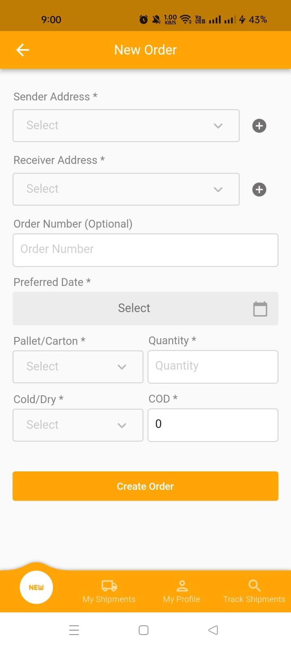
Task: Open My Profile person icon
Action: (182, 586)
